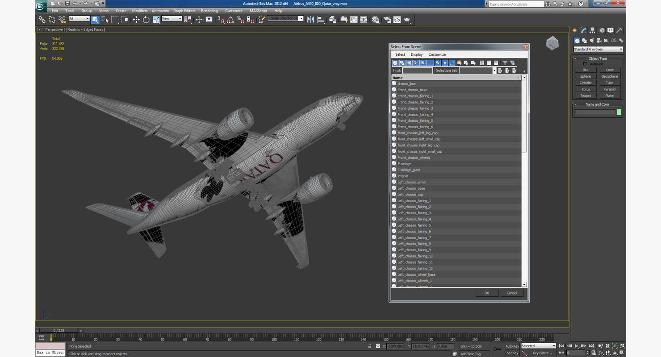This screenshot has width=661, height=357.
Task: Toggle Percent Snap icon
Action: coord(240,19)
